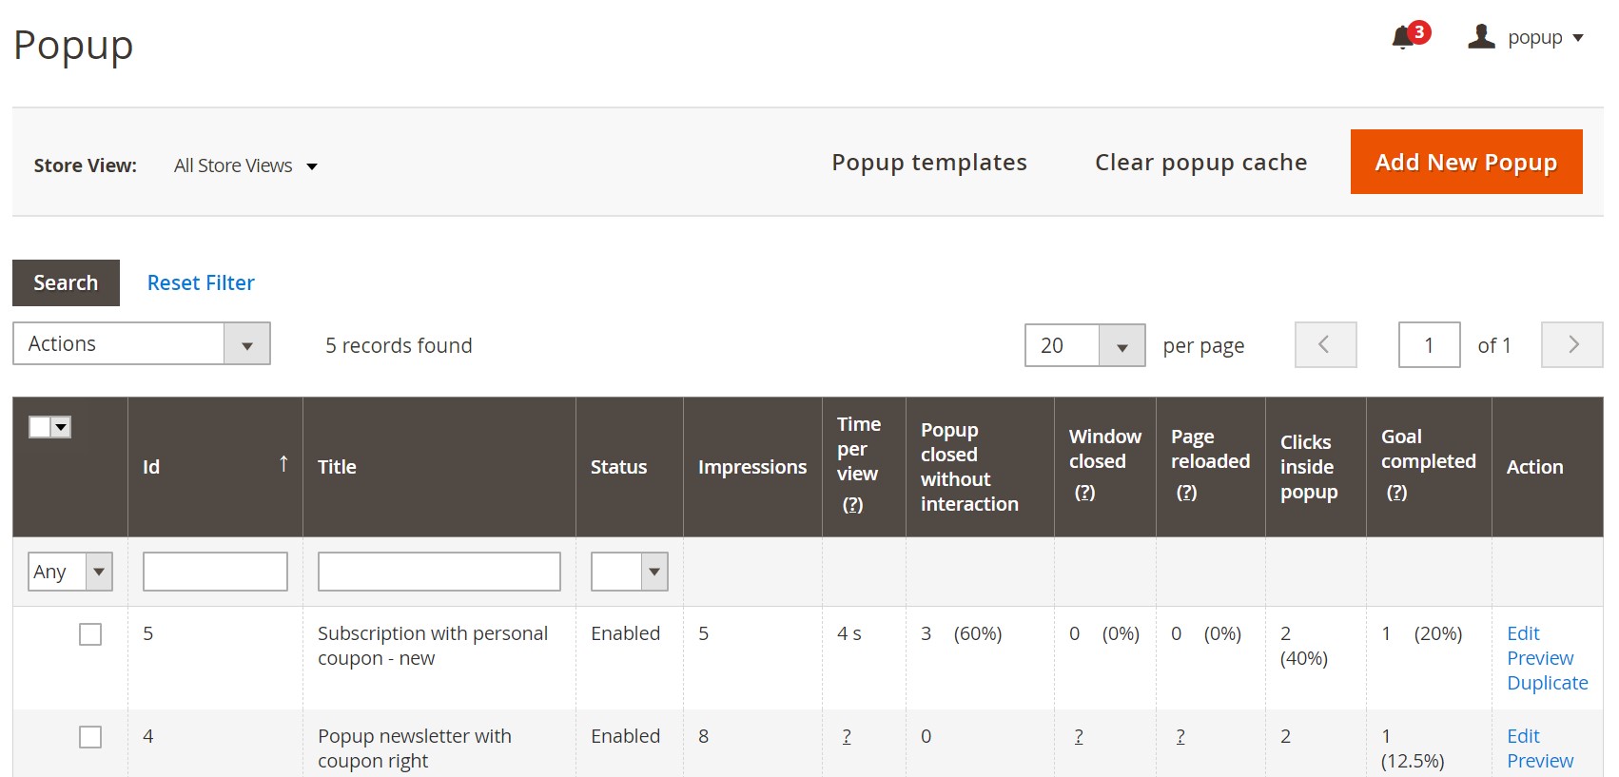Open the Status filter dropdown
Image resolution: width=1619 pixels, height=777 pixels.
[629, 572]
